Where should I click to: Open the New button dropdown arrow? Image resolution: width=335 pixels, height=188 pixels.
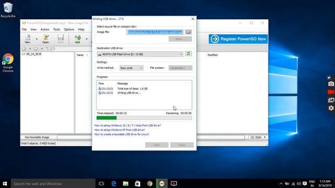pyautogui.click(x=37, y=39)
